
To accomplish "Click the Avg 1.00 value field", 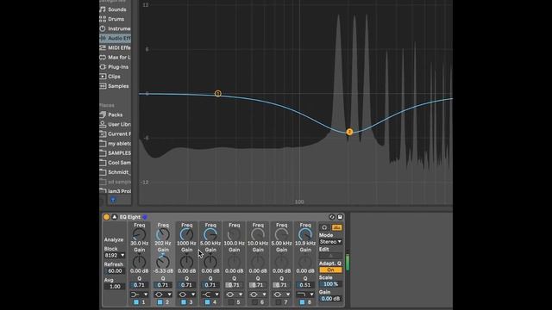I will tap(115, 287).
